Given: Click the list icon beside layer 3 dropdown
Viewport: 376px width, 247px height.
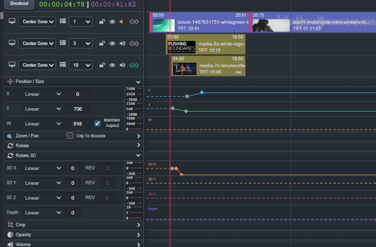Looking at the screenshot, I should click(x=63, y=43).
